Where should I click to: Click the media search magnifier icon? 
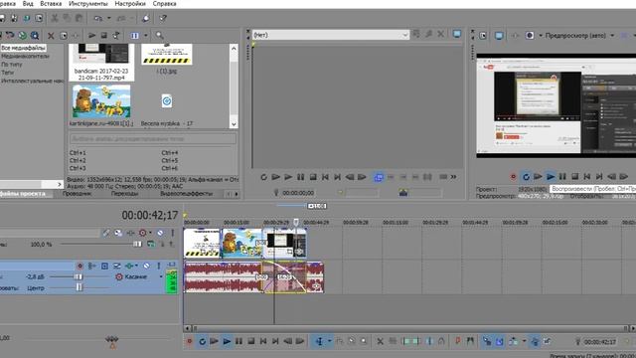point(159,36)
